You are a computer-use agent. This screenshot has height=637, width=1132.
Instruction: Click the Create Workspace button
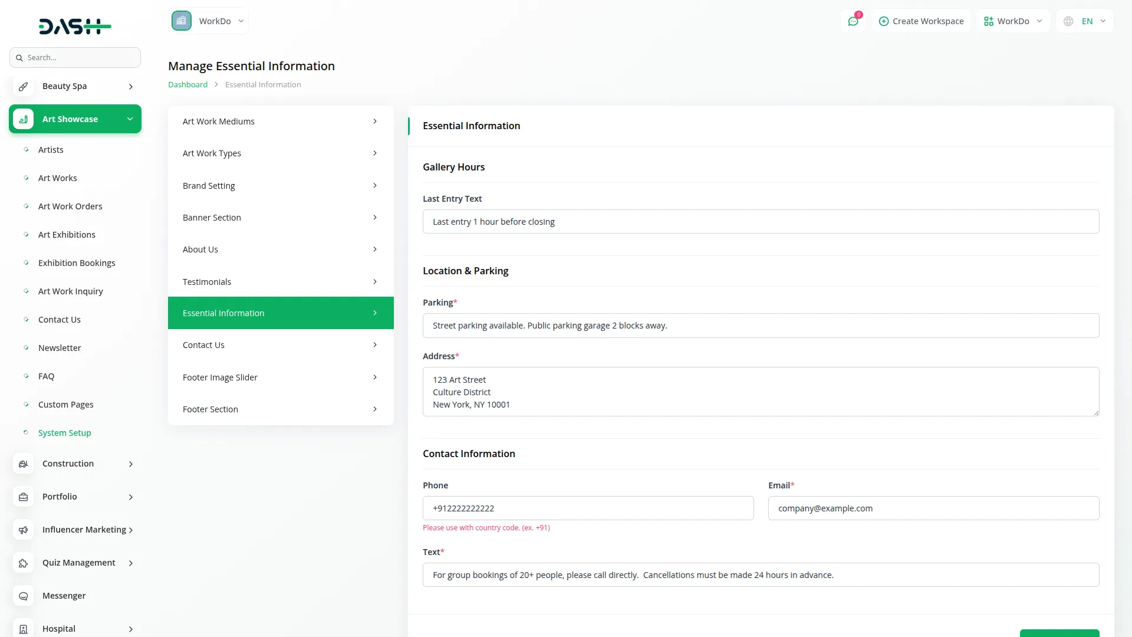921,21
